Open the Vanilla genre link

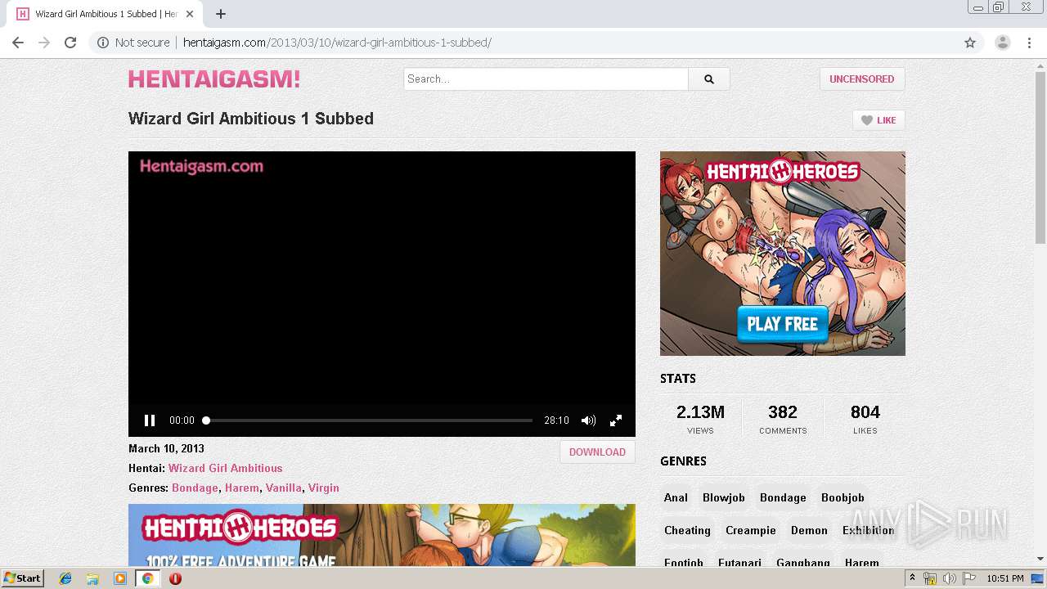pos(283,488)
